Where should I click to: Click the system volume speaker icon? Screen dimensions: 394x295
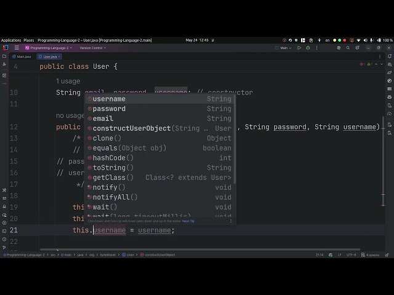[x=365, y=40]
